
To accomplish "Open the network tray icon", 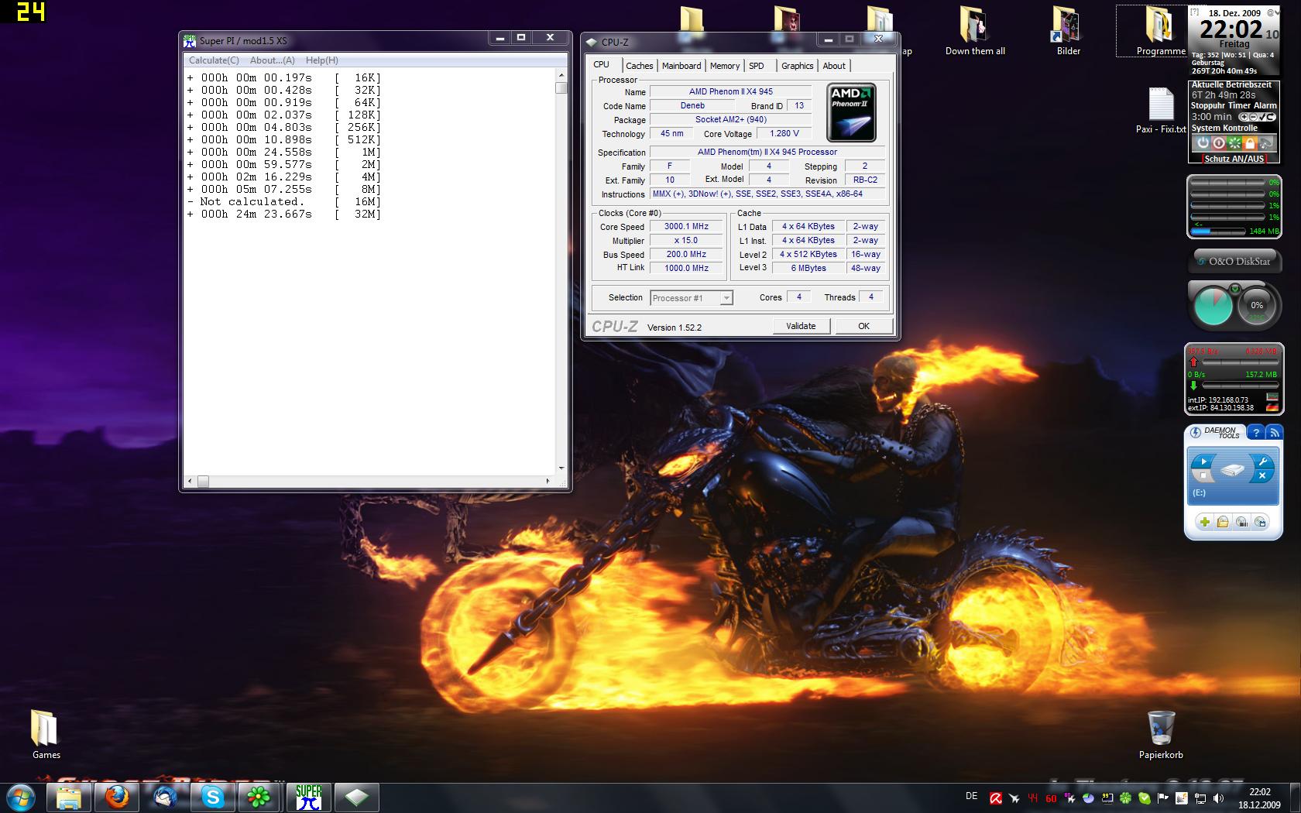I will 1200,798.
